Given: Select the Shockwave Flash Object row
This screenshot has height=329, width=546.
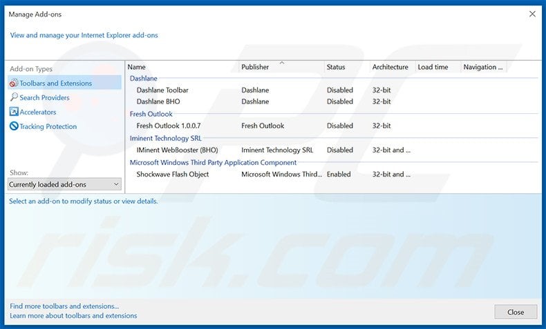Looking at the screenshot, I should click(x=173, y=175).
